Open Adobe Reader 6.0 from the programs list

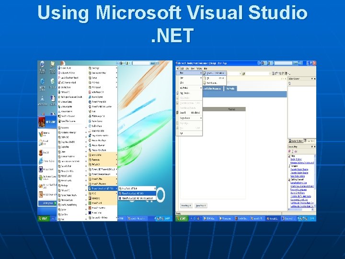pyautogui.click(x=103, y=92)
